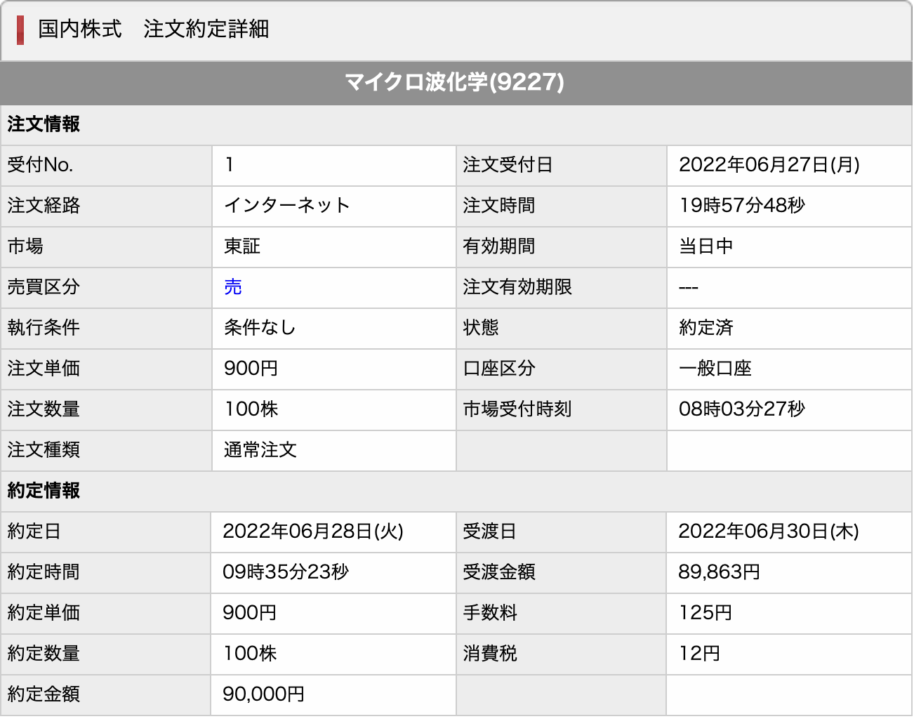Click the 執行条件 label
914x719 pixels.
pyautogui.click(x=44, y=328)
